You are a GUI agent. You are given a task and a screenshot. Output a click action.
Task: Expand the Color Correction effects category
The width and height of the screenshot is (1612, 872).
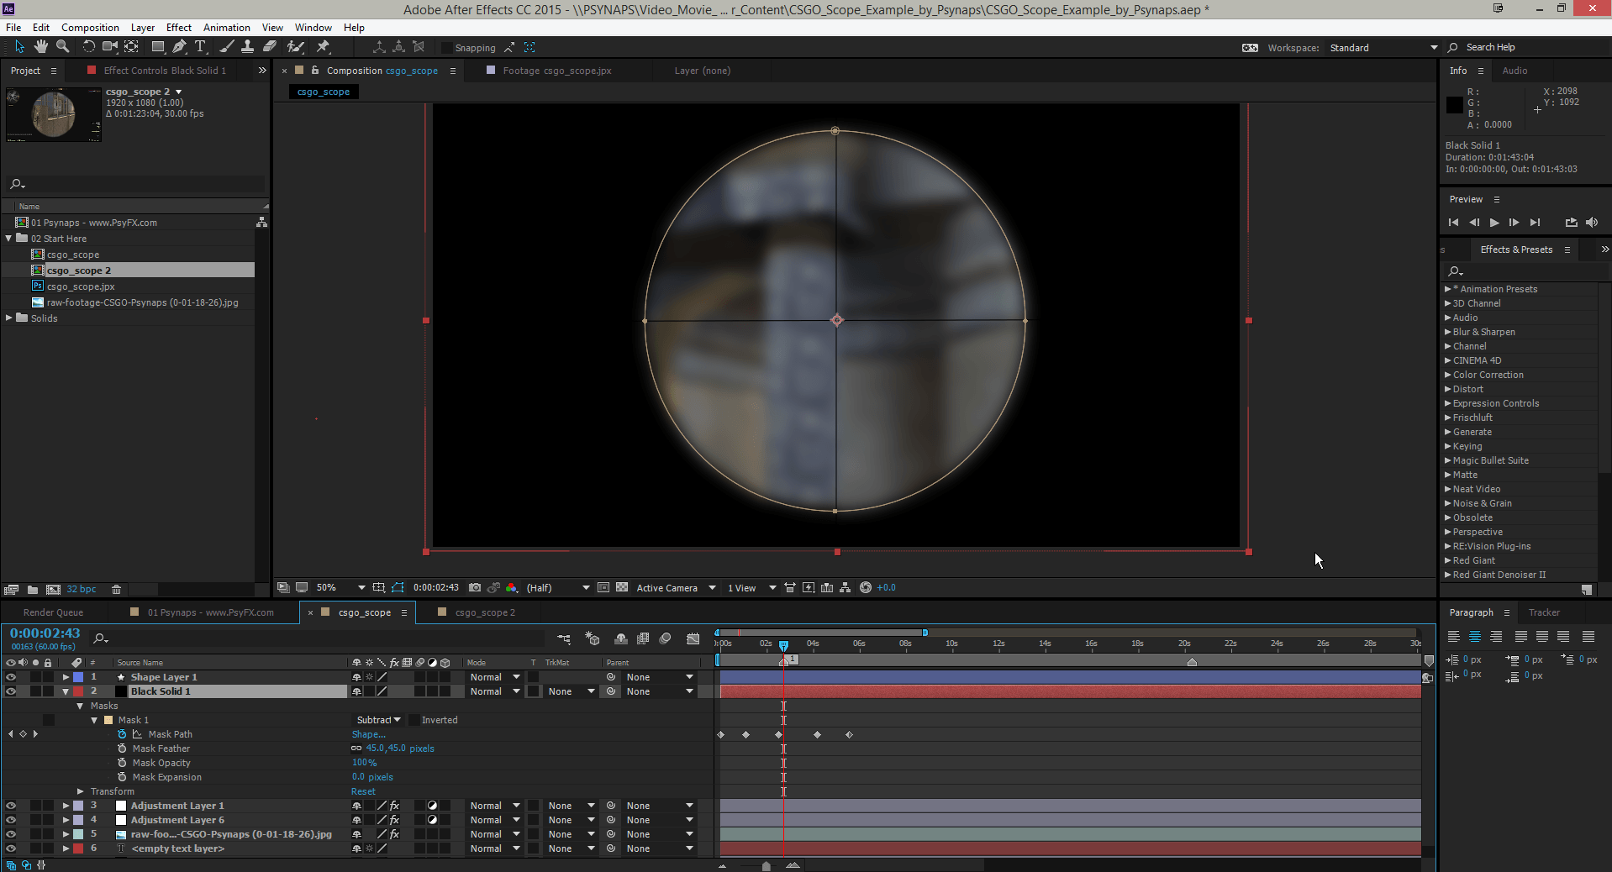point(1447,375)
